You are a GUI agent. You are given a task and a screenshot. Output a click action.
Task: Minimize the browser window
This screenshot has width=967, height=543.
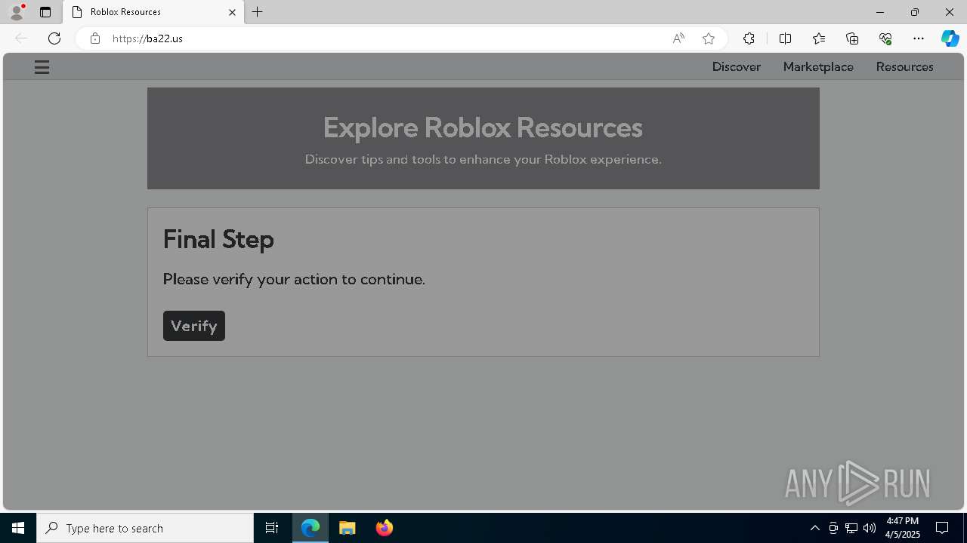(879, 12)
